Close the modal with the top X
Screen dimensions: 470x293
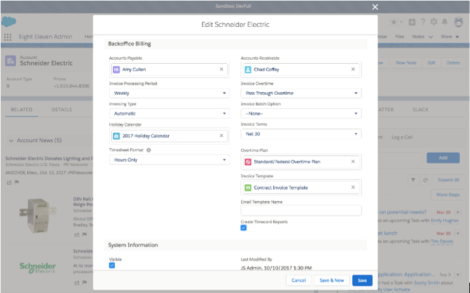coord(375,7)
